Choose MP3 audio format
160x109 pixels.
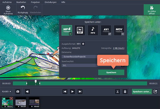(x=93, y=30)
